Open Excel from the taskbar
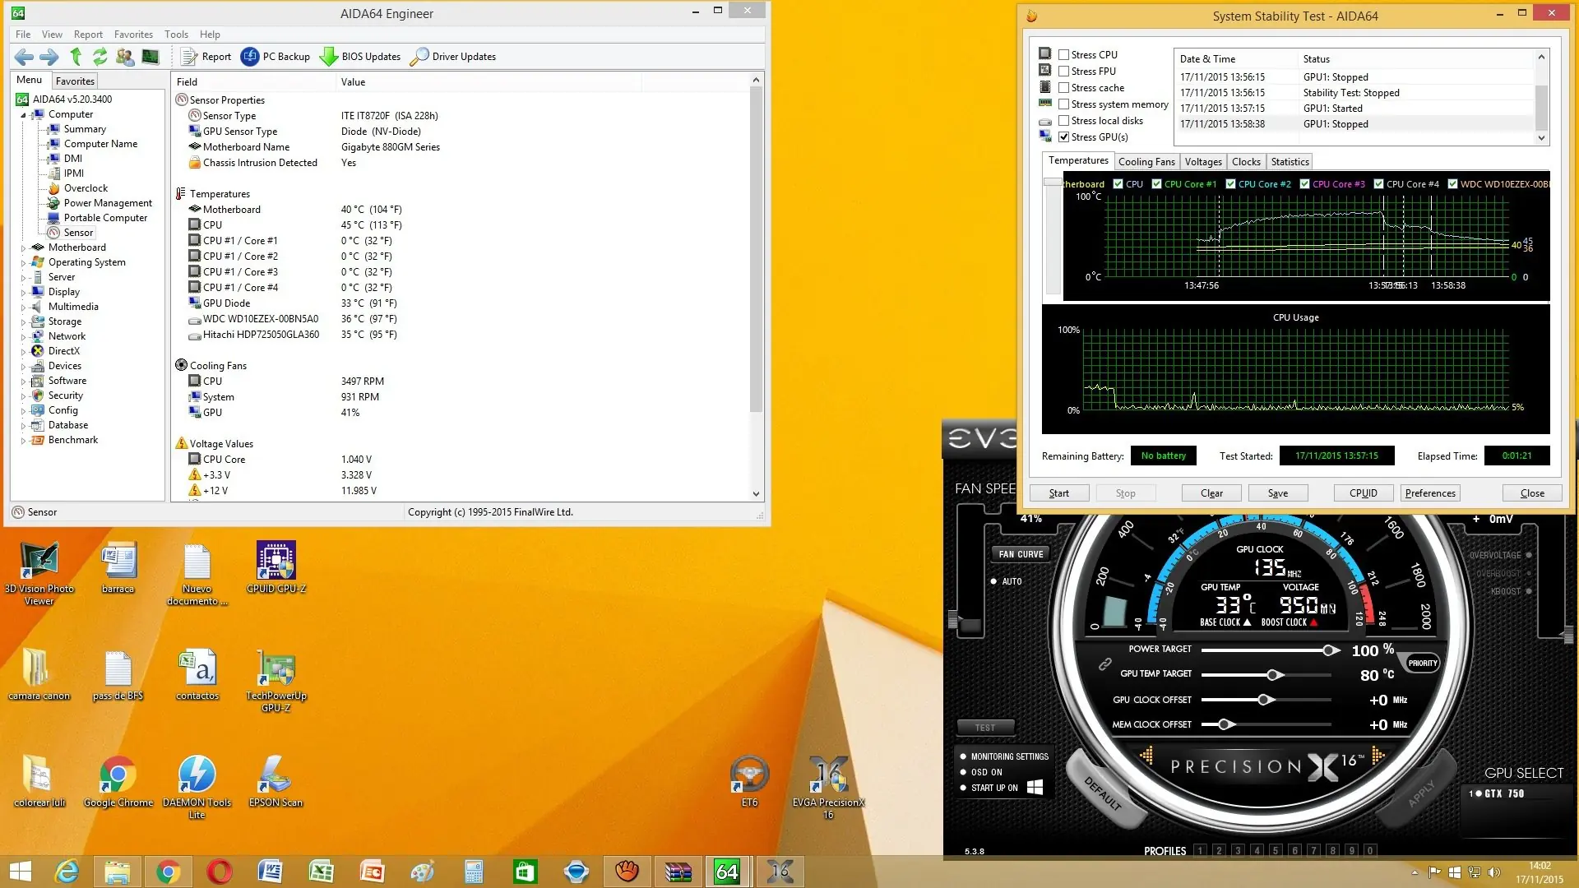The image size is (1579, 888). click(322, 872)
